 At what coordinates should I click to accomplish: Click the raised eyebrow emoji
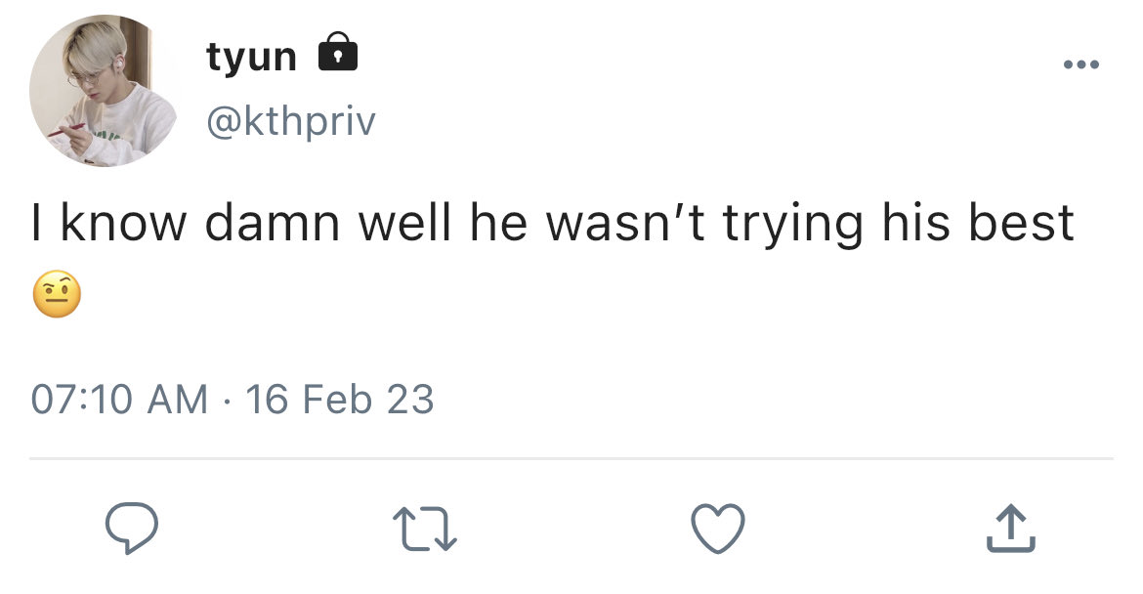coord(57,294)
